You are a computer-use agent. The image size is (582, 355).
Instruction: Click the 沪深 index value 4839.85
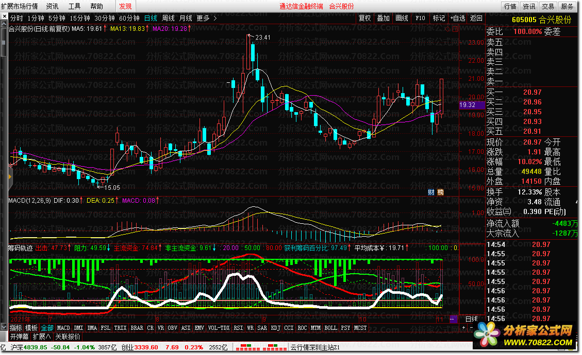(x=35, y=347)
